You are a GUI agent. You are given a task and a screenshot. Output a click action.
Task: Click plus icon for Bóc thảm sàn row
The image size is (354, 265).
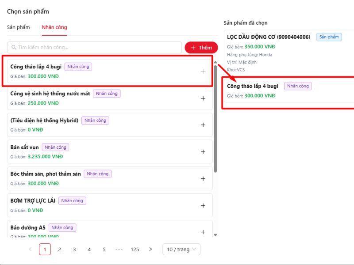pyautogui.click(x=203, y=179)
